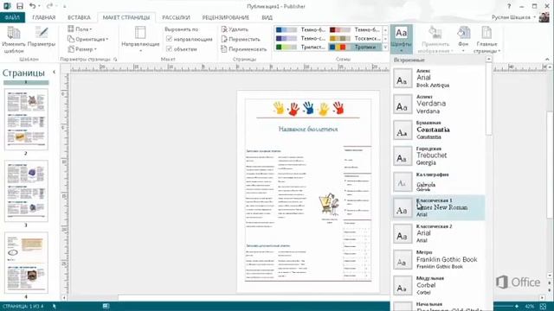Open Главные страницы master pages
The image size is (554, 311).
486,40
